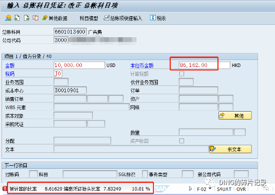The height and width of the screenshot is (195, 275).
Task: Click the next line item page icon
Action: (x=26, y=18)
